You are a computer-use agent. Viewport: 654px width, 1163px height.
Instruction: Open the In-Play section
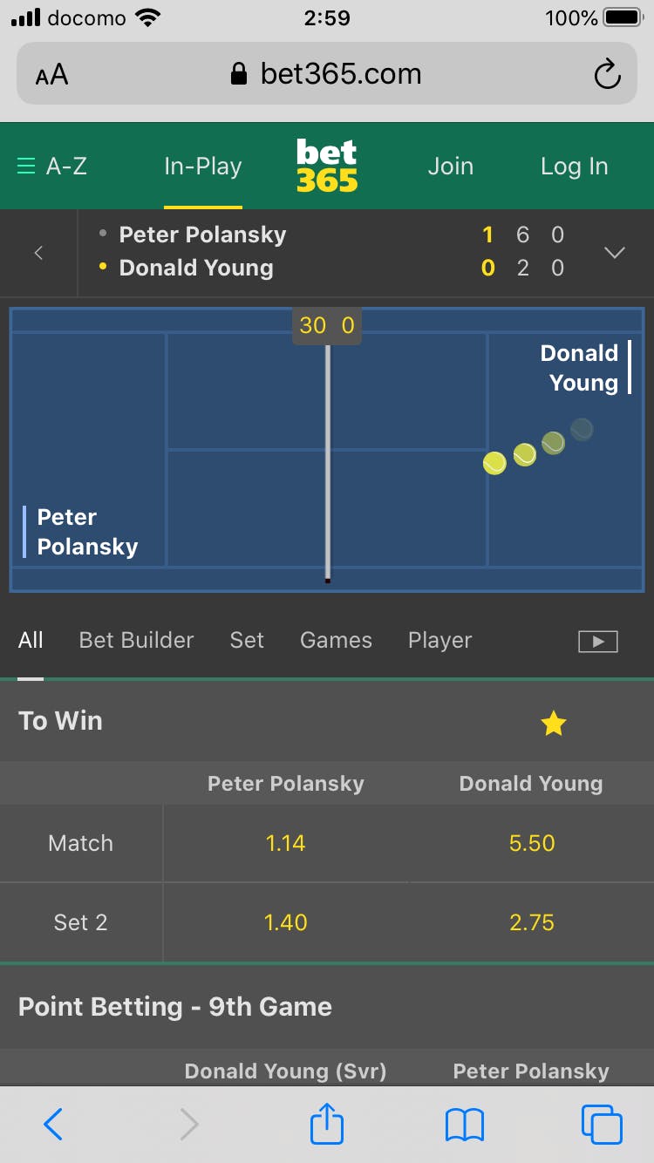pos(203,166)
